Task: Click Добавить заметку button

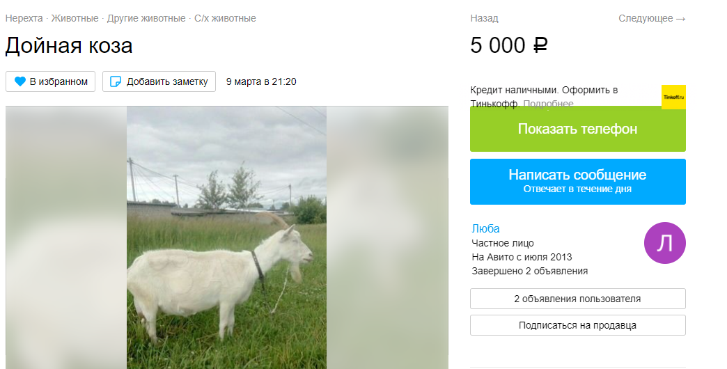Action: tap(159, 81)
